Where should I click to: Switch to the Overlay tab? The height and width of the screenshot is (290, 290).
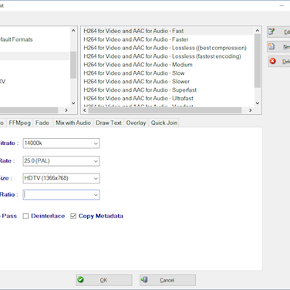[136, 123]
